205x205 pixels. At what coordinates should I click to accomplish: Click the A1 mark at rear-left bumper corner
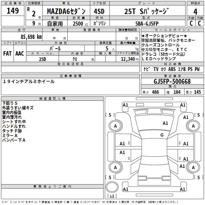pyautogui.click(x=126, y=189)
